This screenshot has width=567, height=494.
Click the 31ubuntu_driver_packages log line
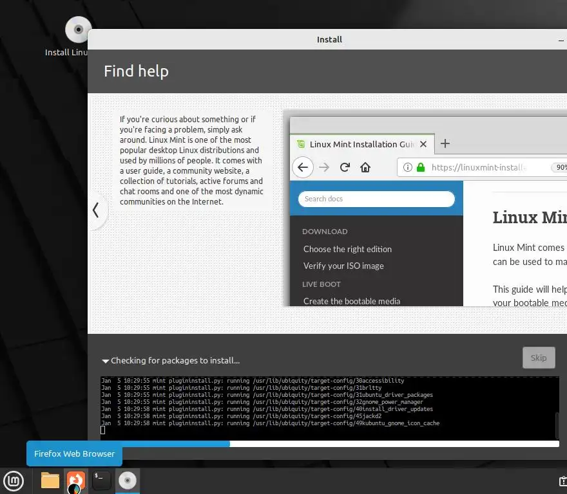point(267,395)
